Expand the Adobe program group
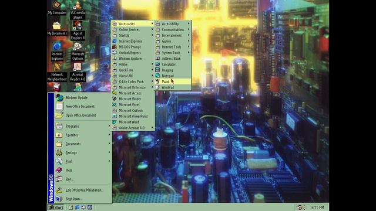This screenshot has width=376, height=211. [133, 64]
